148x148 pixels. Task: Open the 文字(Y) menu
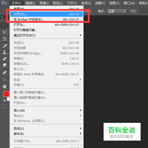coord(72,3)
